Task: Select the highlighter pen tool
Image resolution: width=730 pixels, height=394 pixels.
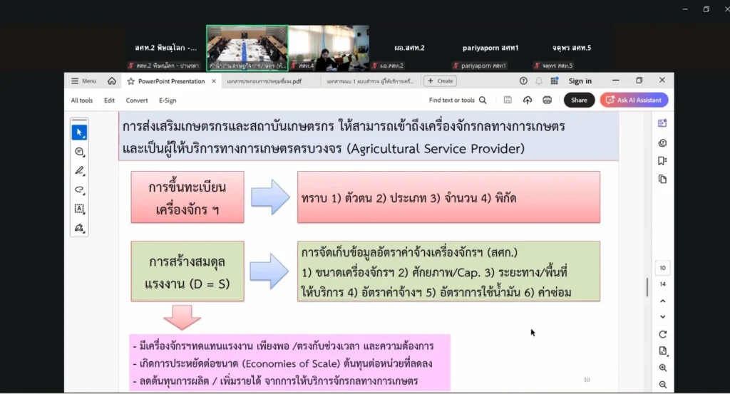Action: click(x=79, y=171)
